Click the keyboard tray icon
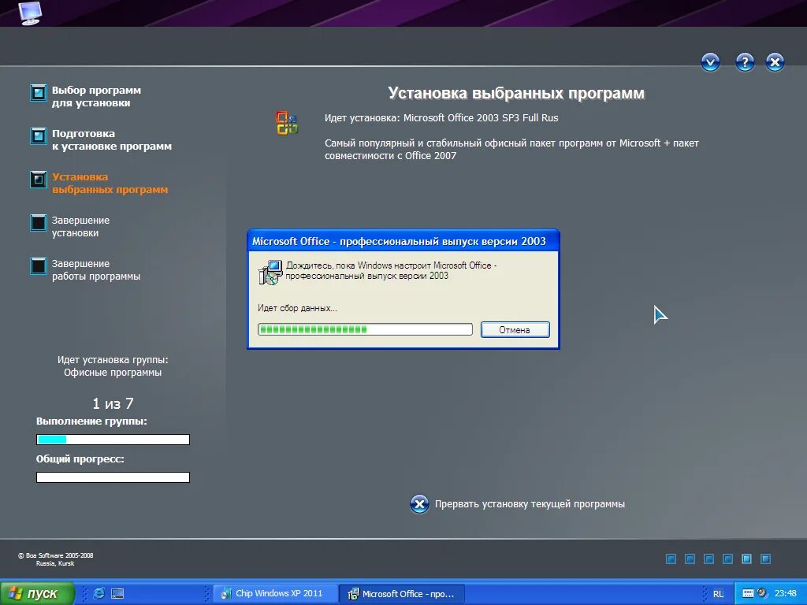The width and height of the screenshot is (807, 605). point(748,593)
